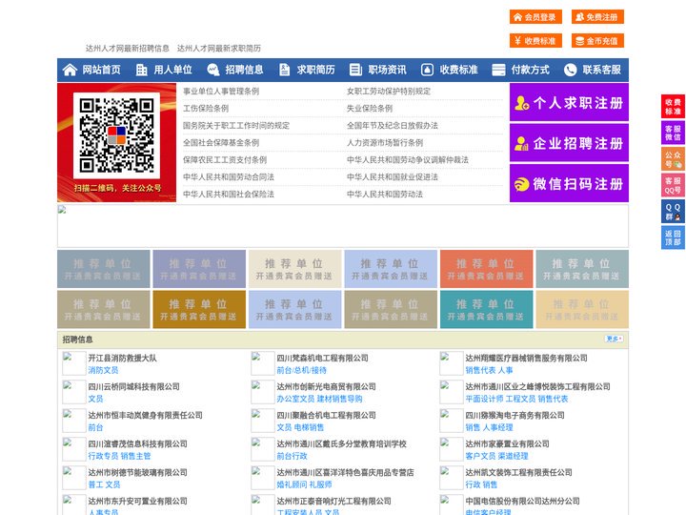The height and width of the screenshot is (515, 686).
Task: Open 四川猕猴淘电子商务有限公司 link
Action: click(514, 415)
